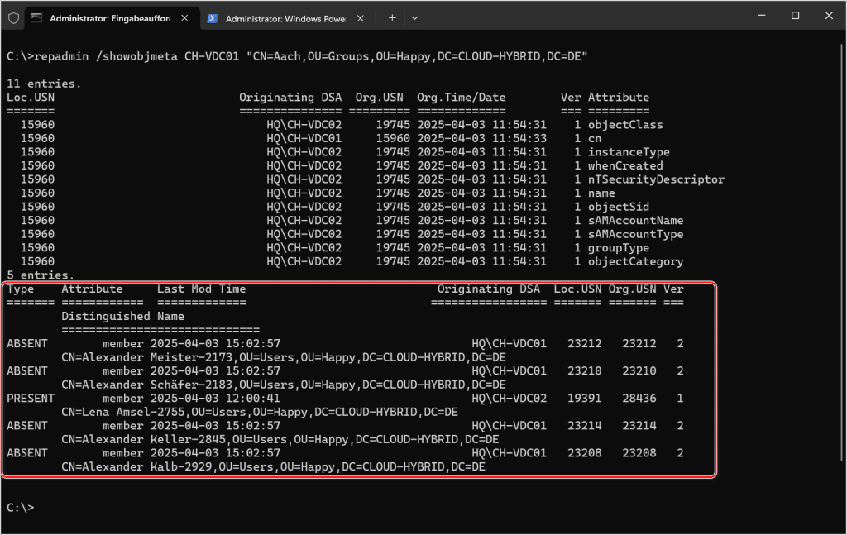The image size is (847, 535).
Task: Click the sAMAccountName attribute row
Action: point(635,221)
